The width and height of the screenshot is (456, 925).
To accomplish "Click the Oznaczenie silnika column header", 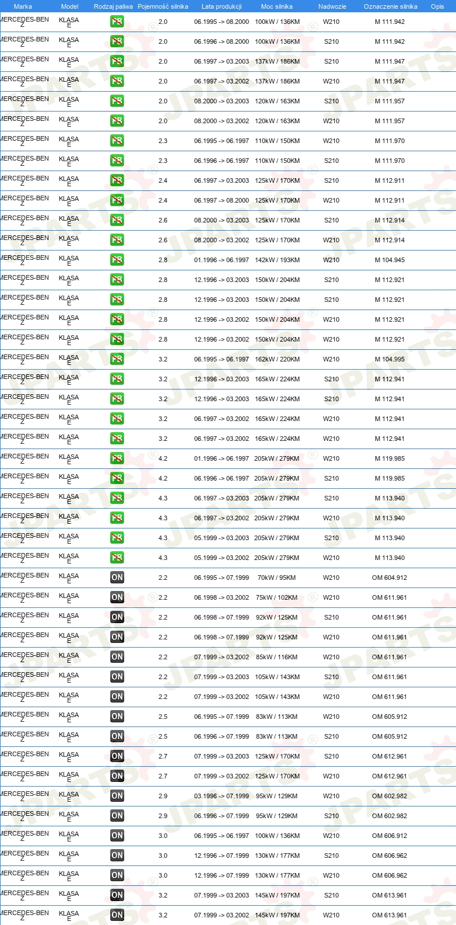I will click(x=390, y=6).
